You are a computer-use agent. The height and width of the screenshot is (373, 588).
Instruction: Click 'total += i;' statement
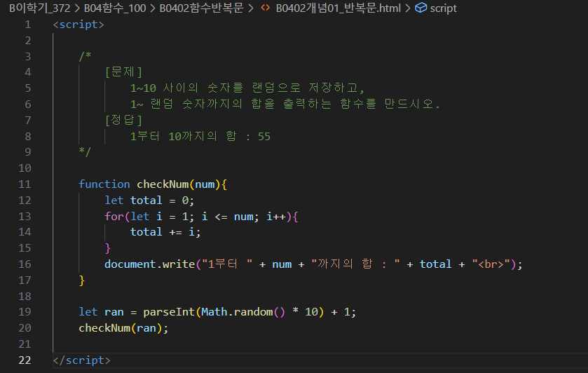[165, 232]
